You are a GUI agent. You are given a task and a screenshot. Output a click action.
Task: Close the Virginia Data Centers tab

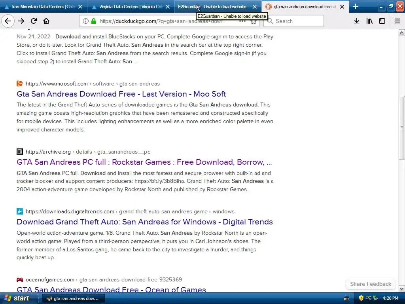pos(168,7)
